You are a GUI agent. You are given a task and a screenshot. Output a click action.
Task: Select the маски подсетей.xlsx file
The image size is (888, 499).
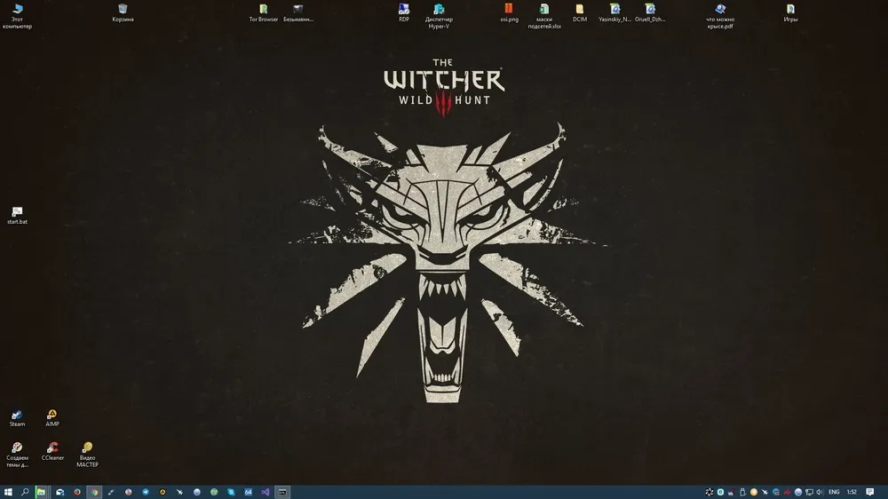pos(544,15)
